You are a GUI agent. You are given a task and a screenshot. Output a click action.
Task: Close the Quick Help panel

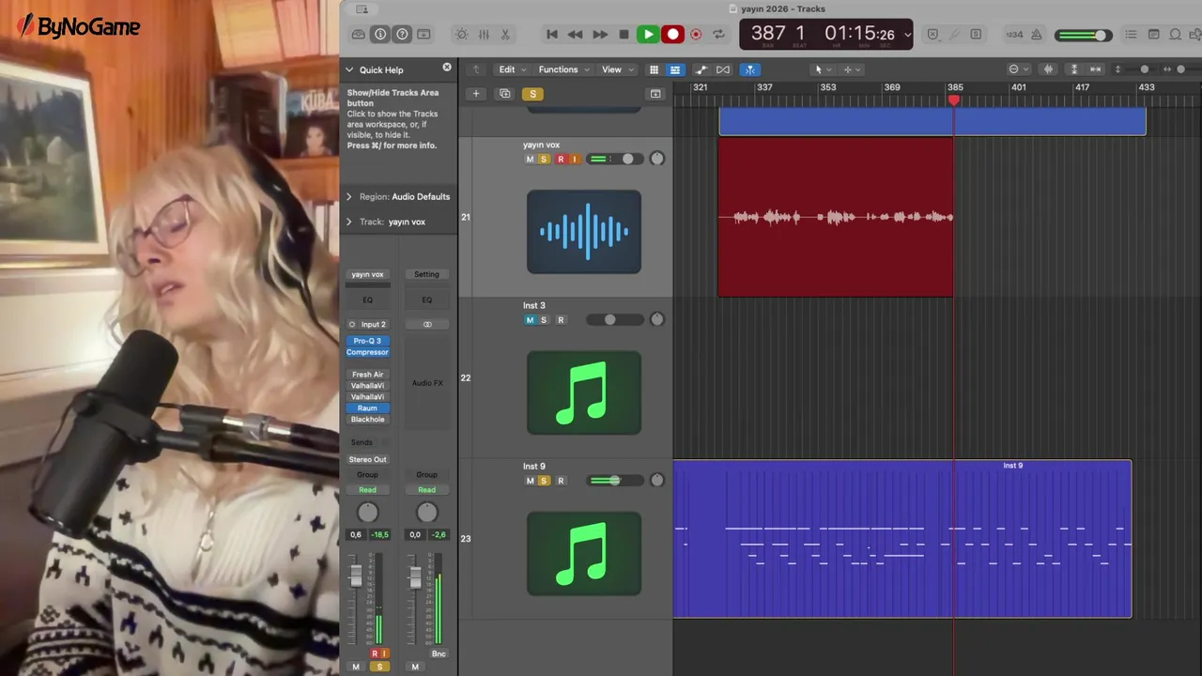coord(447,68)
